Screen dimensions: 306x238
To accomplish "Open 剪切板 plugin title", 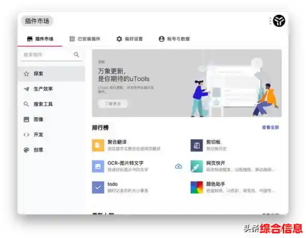I will coord(213,142).
